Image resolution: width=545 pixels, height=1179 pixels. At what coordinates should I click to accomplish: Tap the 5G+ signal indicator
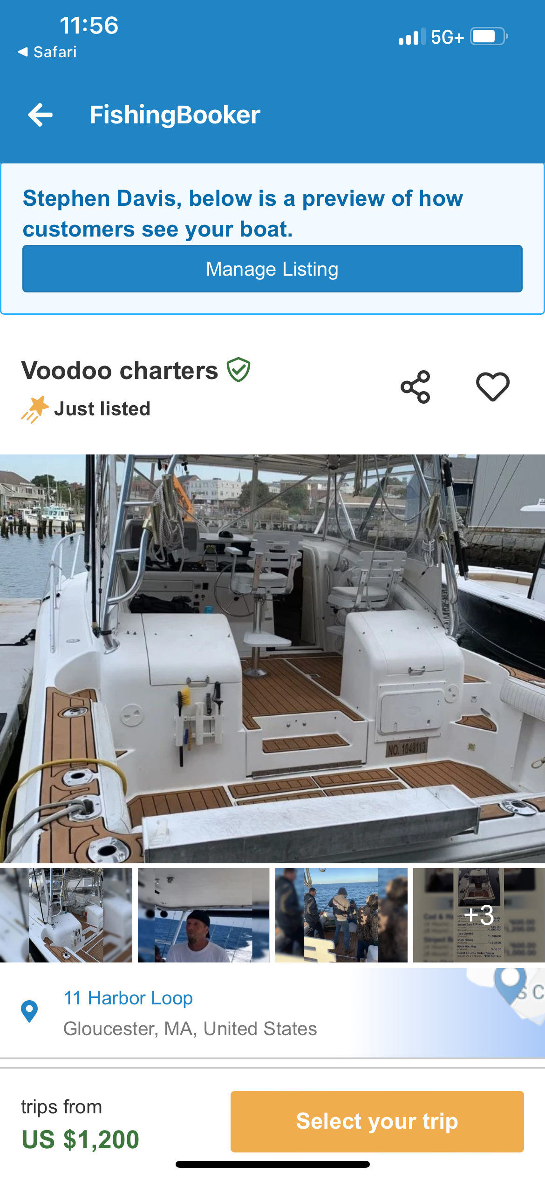click(x=447, y=37)
